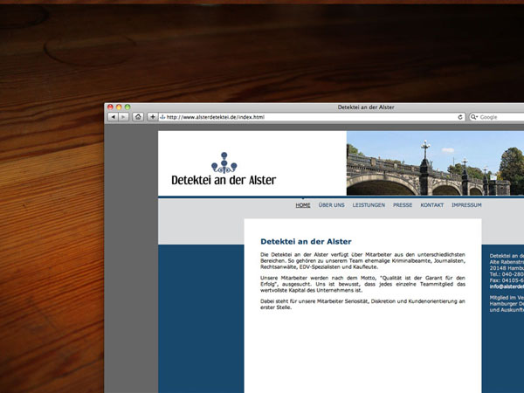Select KONTAKT in site navigation
The width and height of the screenshot is (524, 393).
tap(431, 205)
